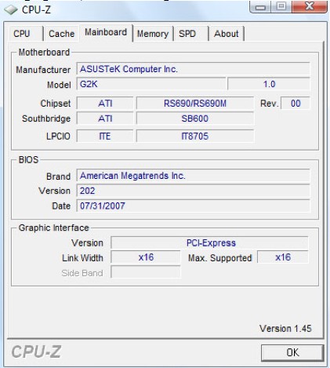Click the LPCIO label

click(58, 137)
